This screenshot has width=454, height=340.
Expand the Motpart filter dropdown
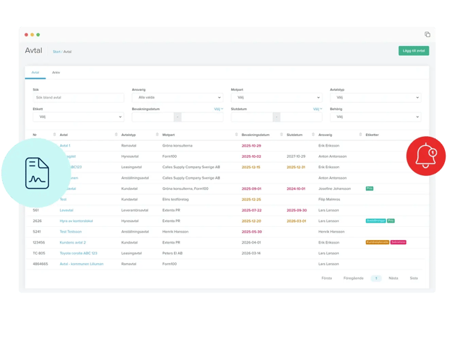[276, 98]
